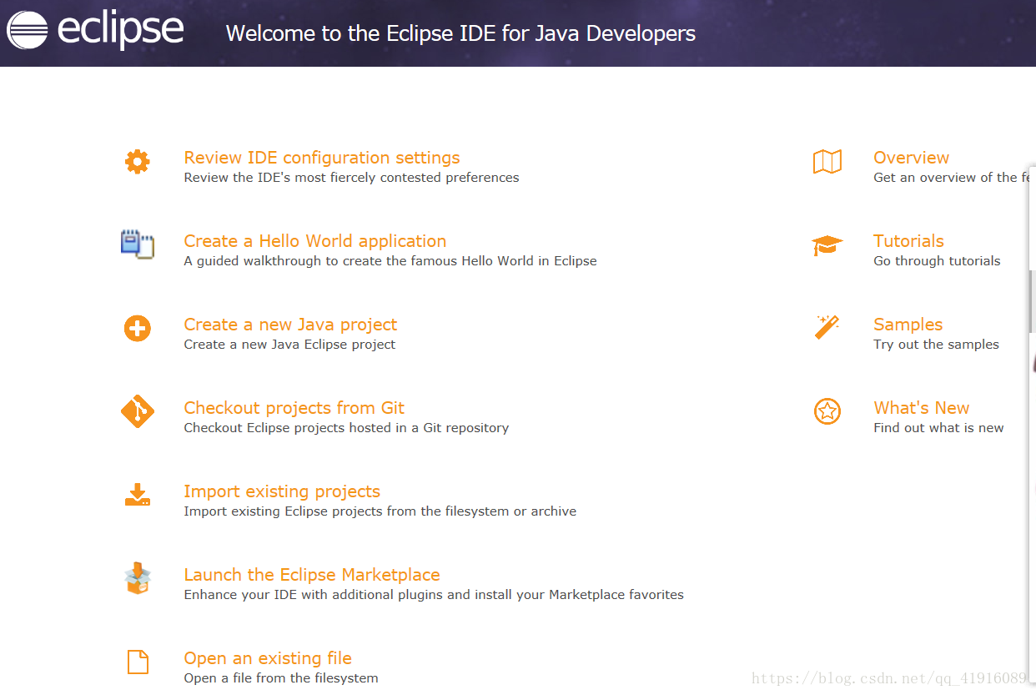The width and height of the screenshot is (1036, 695).
Task: Click description 'Create a new Java Eclipse project'
Action: pos(289,345)
